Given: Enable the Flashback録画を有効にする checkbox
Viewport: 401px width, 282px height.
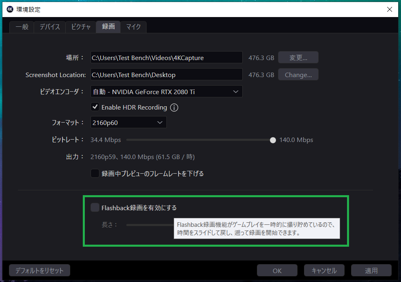Looking at the screenshot, I should tap(95, 208).
